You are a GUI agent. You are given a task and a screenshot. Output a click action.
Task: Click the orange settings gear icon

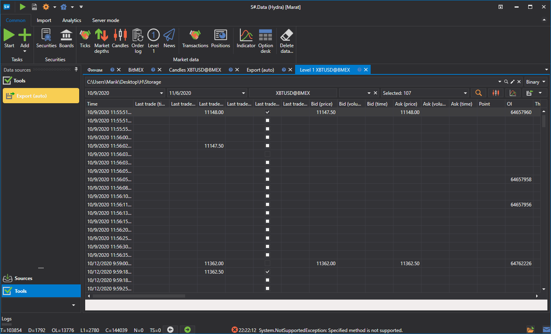tap(46, 7)
